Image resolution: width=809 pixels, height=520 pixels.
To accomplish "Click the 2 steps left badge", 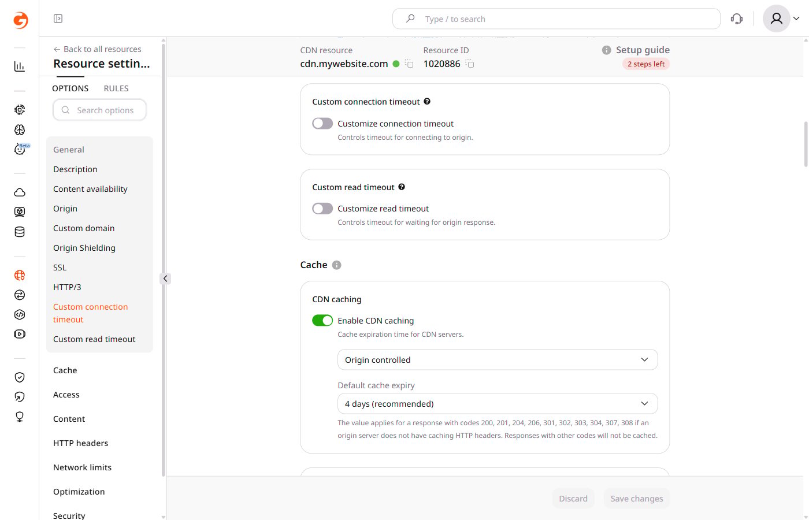I will click(646, 64).
